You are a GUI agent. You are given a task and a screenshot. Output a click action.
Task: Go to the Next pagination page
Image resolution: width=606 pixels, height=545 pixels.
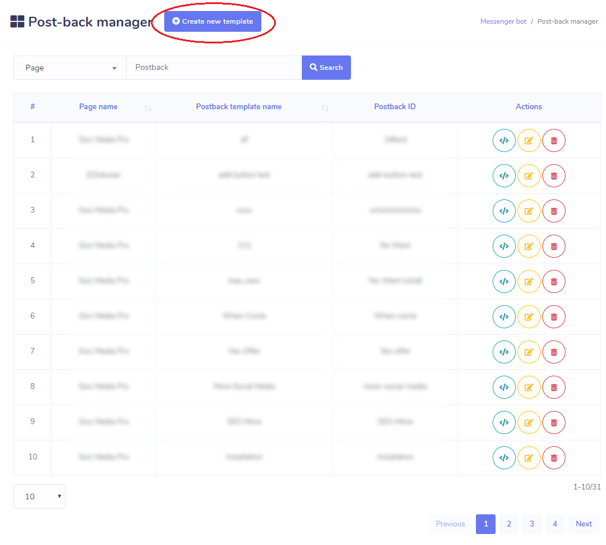(x=583, y=524)
